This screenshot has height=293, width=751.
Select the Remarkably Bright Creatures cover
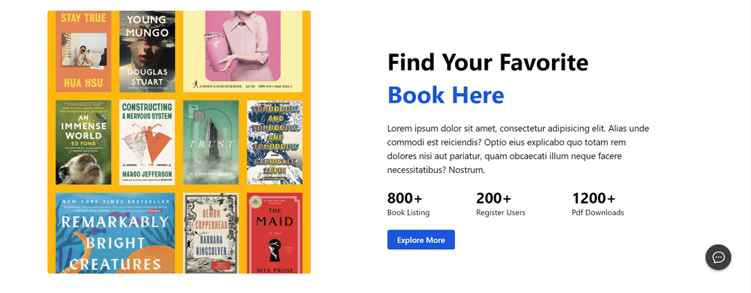pyautogui.click(x=115, y=233)
